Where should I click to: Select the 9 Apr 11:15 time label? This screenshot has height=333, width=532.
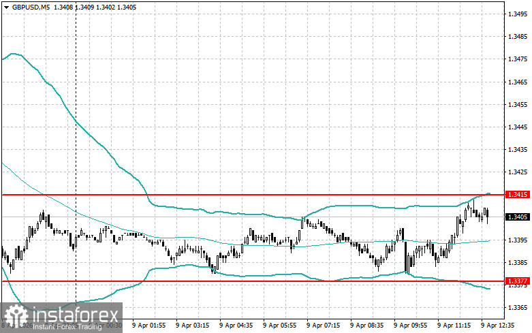coord(454,326)
